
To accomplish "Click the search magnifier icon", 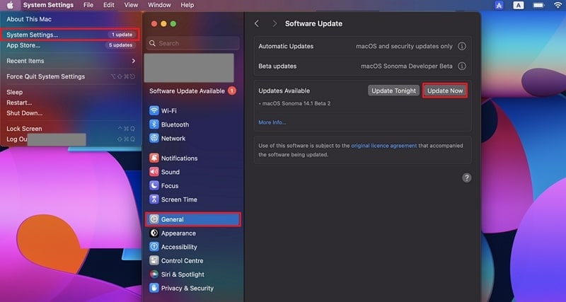I will [x=152, y=43].
